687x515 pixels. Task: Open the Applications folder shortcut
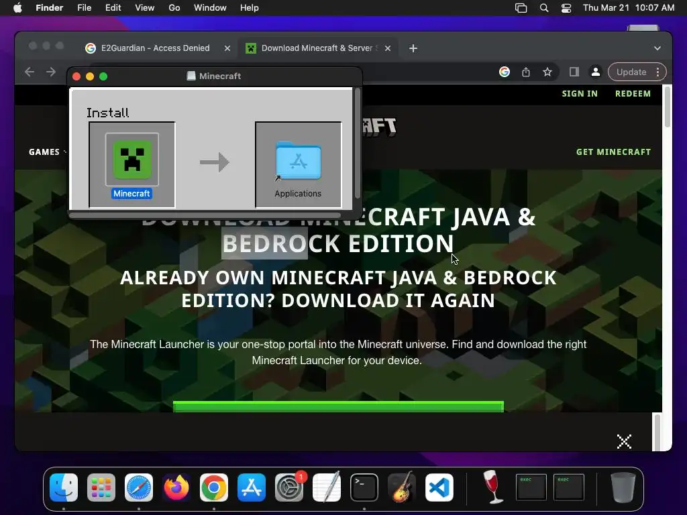pyautogui.click(x=298, y=161)
